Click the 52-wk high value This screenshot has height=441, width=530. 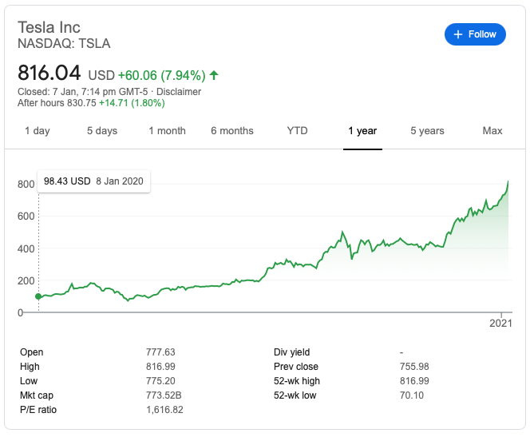click(414, 381)
